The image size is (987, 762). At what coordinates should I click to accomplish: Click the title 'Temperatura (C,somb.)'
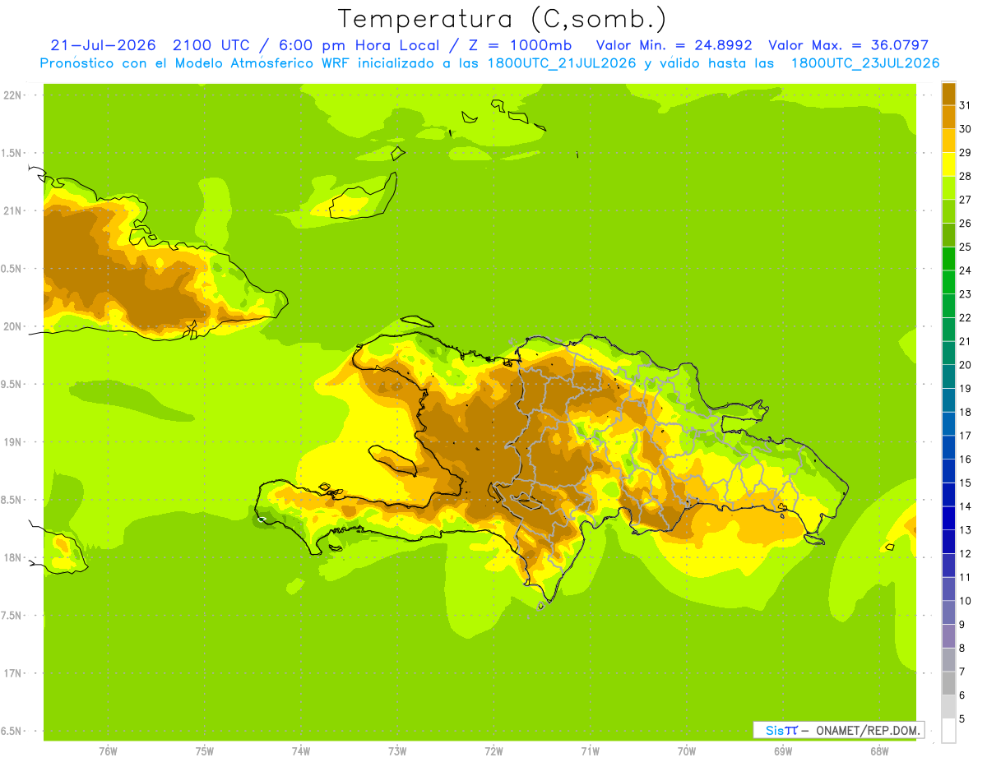[502, 20]
